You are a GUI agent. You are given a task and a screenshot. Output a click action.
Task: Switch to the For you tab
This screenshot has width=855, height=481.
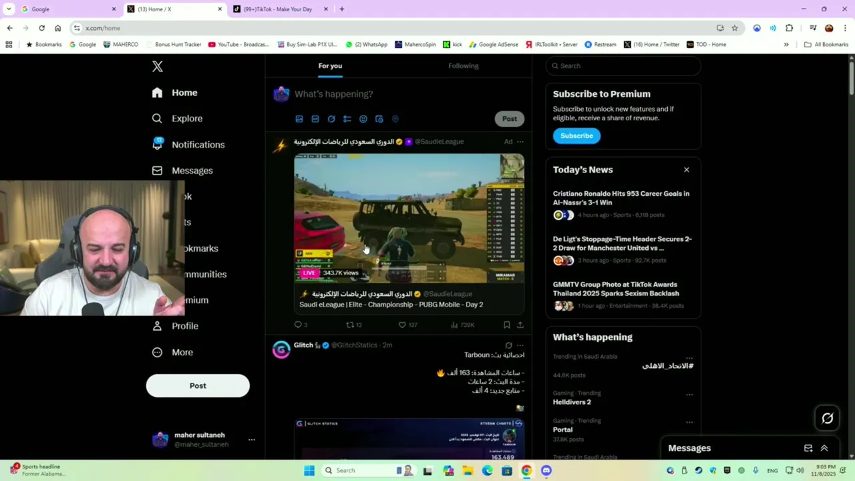(x=330, y=65)
